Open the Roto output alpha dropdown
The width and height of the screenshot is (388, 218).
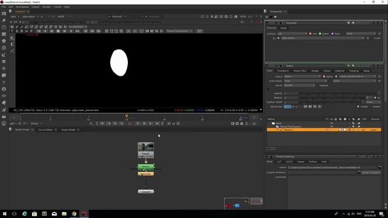[302, 76]
